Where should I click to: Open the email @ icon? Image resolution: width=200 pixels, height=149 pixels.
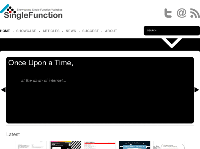181,13
